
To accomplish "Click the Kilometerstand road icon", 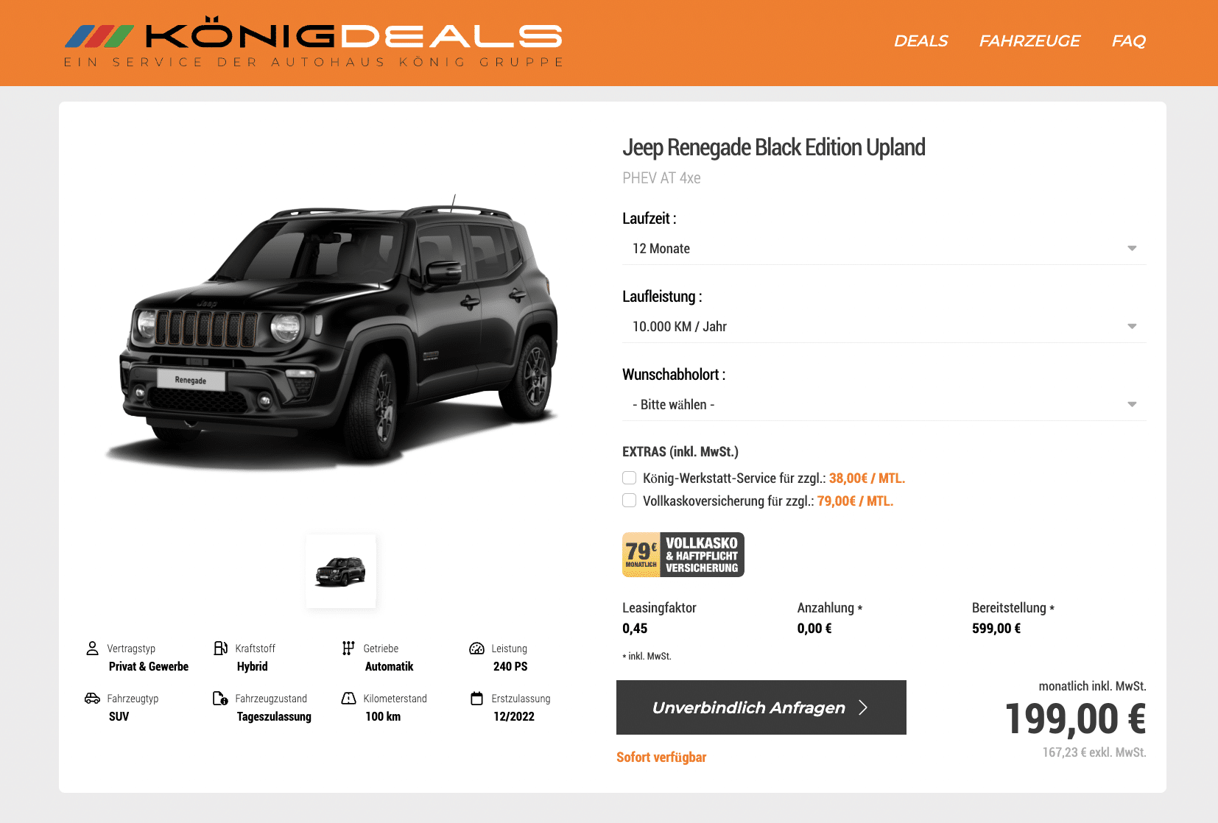I will [348, 698].
